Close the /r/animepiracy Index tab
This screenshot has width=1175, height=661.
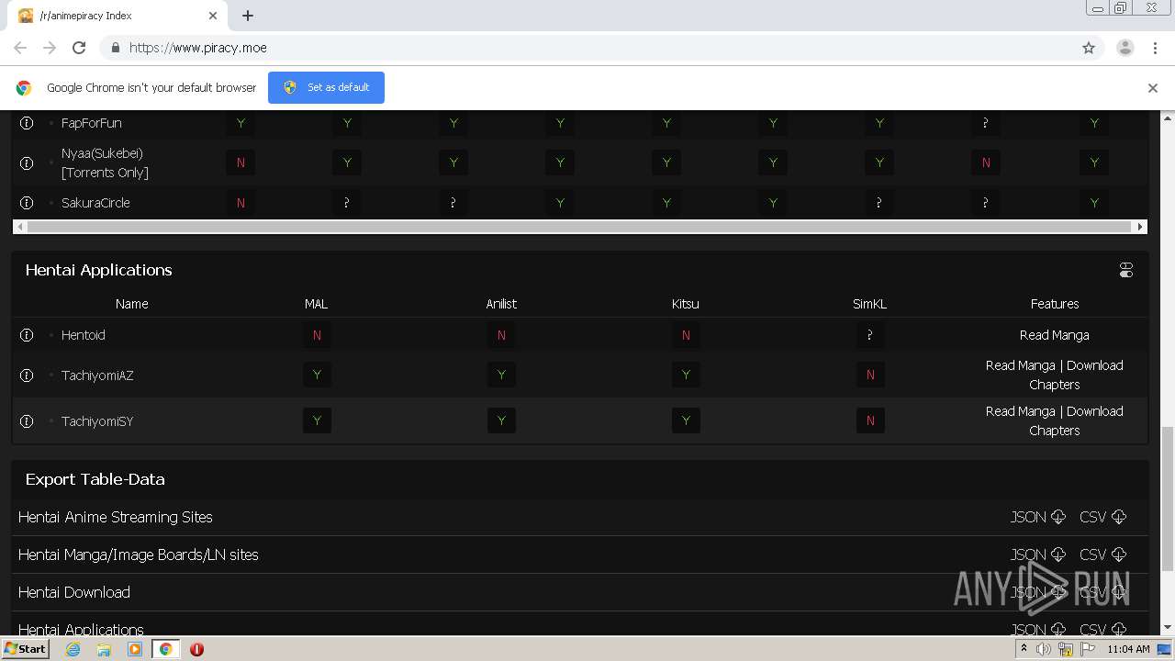[x=213, y=16]
